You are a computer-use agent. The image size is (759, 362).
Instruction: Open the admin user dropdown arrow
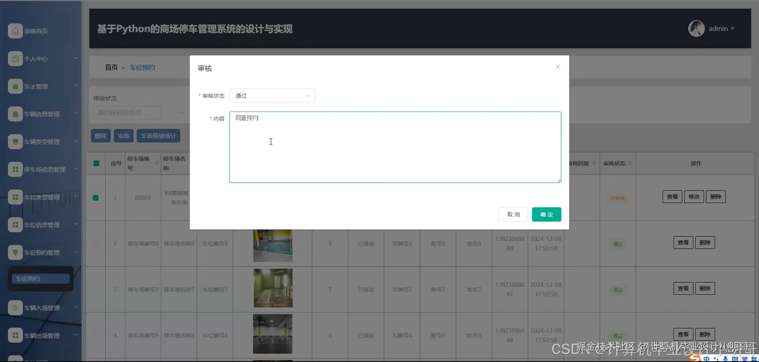[x=732, y=29]
